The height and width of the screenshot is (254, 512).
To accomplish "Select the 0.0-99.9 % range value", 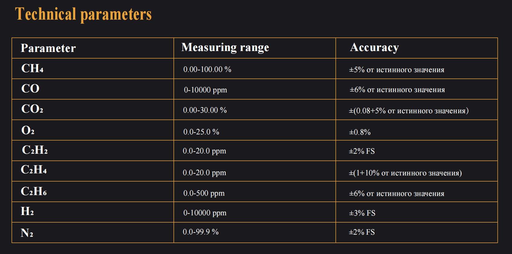I will click(201, 232).
